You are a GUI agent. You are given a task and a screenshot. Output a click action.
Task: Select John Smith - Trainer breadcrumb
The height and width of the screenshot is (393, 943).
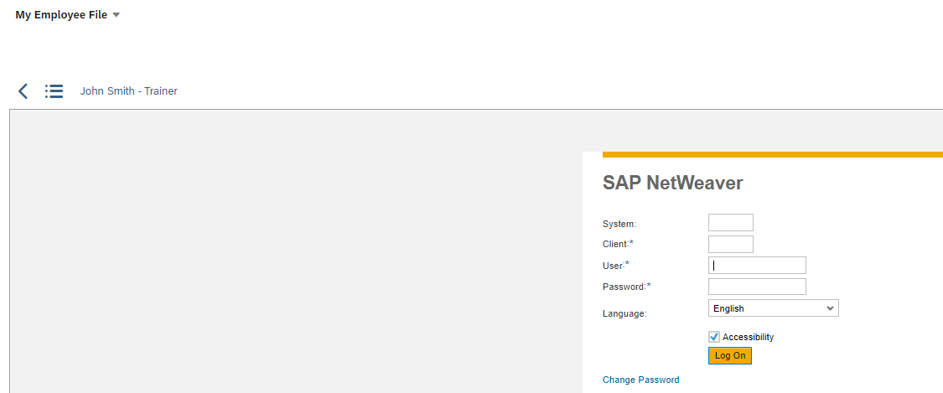click(x=129, y=91)
